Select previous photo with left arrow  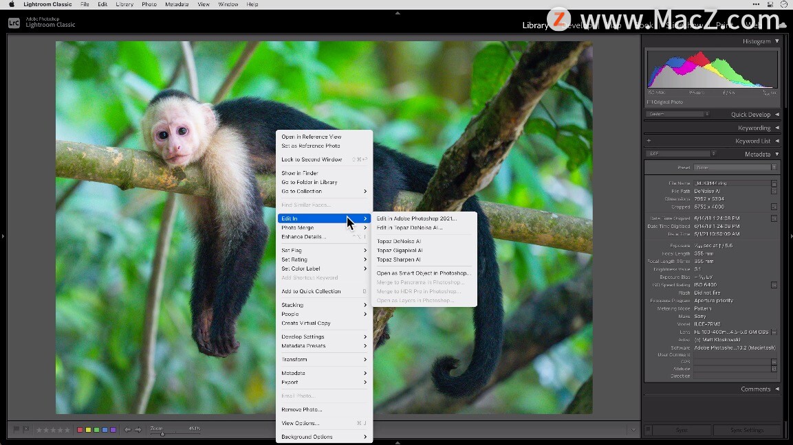tap(127, 430)
